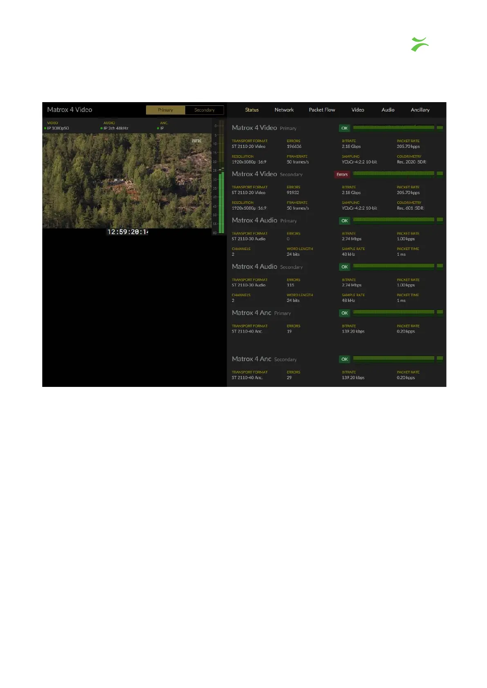This screenshot has width=487, height=688.
Task: Select the Secondary stream toggle
Action: pos(204,110)
